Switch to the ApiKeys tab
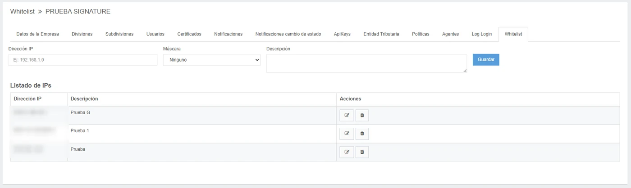This screenshot has width=631, height=188. (342, 34)
